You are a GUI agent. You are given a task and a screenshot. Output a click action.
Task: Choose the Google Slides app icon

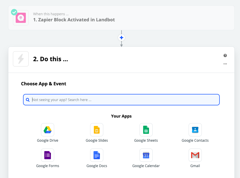pos(97,130)
